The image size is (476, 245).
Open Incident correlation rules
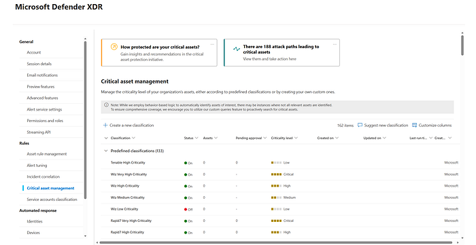pos(43,177)
